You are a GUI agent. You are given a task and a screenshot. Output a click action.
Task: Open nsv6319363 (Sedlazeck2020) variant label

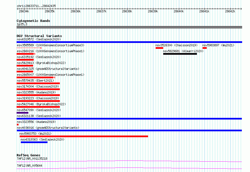click(x=42, y=139)
